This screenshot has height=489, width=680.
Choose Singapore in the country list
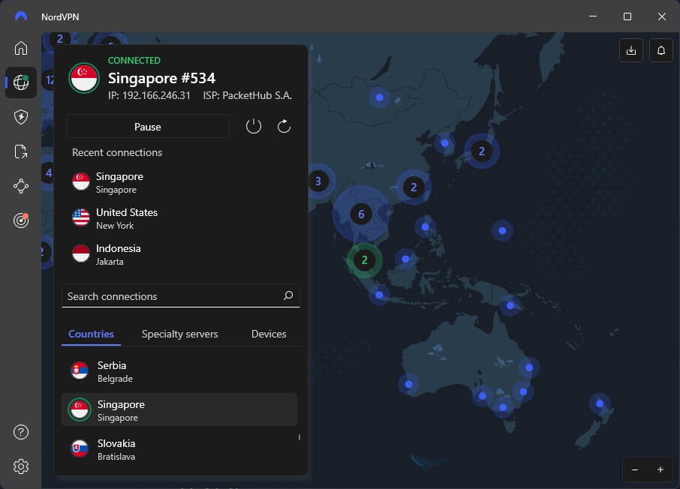pos(179,409)
